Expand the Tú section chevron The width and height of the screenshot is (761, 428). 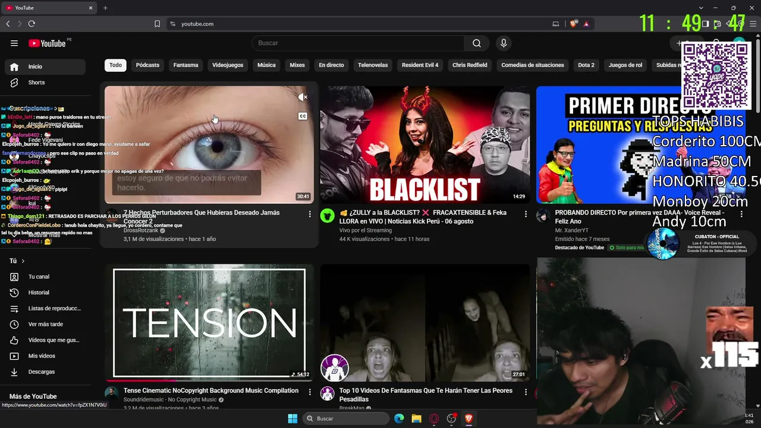point(23,261)
